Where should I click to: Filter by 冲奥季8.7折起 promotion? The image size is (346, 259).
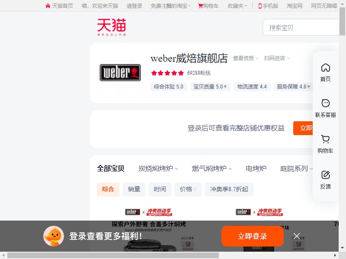click(229, 189)
